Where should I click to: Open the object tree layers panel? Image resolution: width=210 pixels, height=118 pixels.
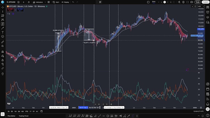click(x=208, y=17)
